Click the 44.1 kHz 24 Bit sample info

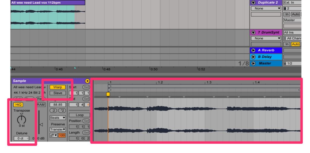29,93
